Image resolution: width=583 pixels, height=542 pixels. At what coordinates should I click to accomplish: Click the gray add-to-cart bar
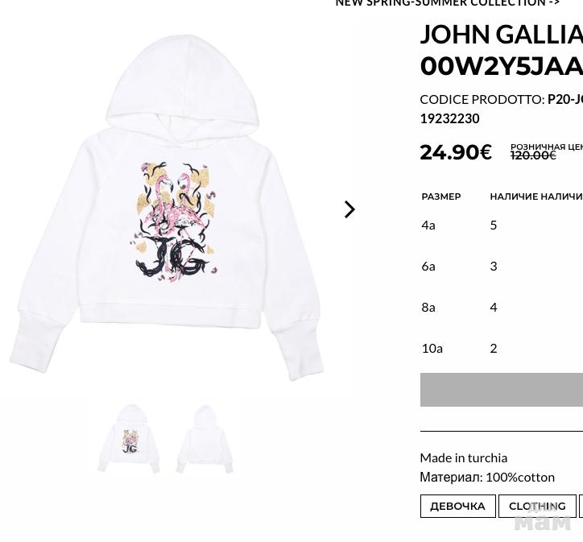coord(502,390)
